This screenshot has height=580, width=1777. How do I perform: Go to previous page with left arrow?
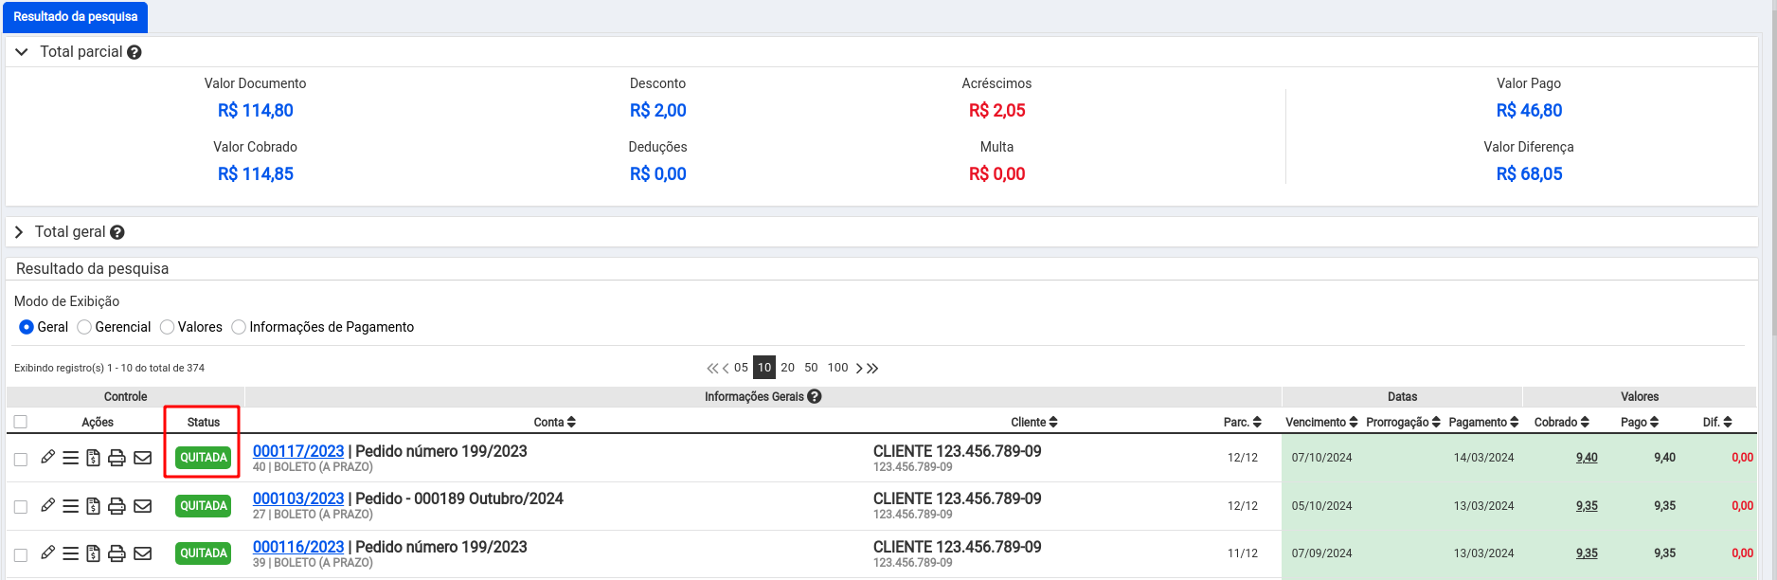726,368
